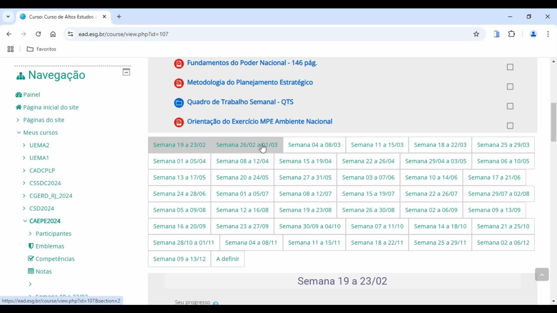
Task: Select the Semana 10 a 14/06 tab
Action: (431, 177)
